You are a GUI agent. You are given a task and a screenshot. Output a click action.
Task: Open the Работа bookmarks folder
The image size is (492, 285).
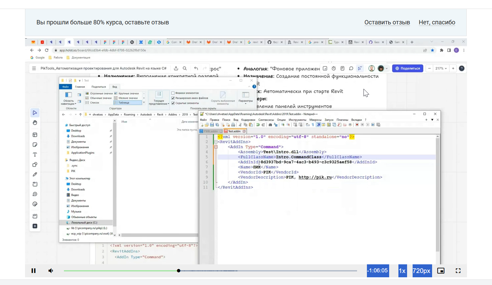[56, 58]
